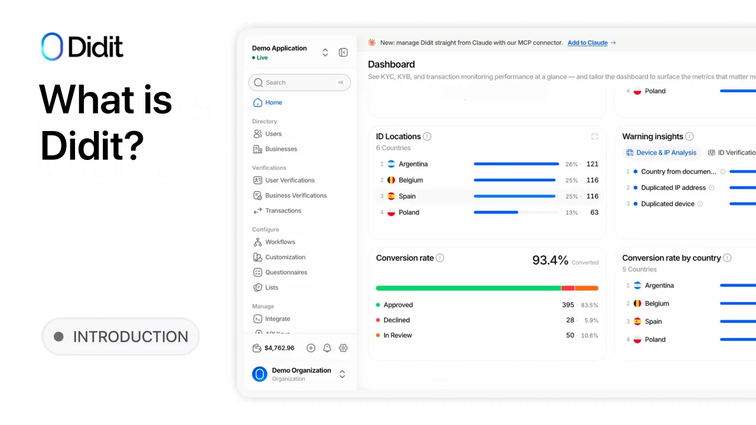Click the wallet icon beside $4,762.96
The image size is (756, 425).
click(x=257, y=348)
